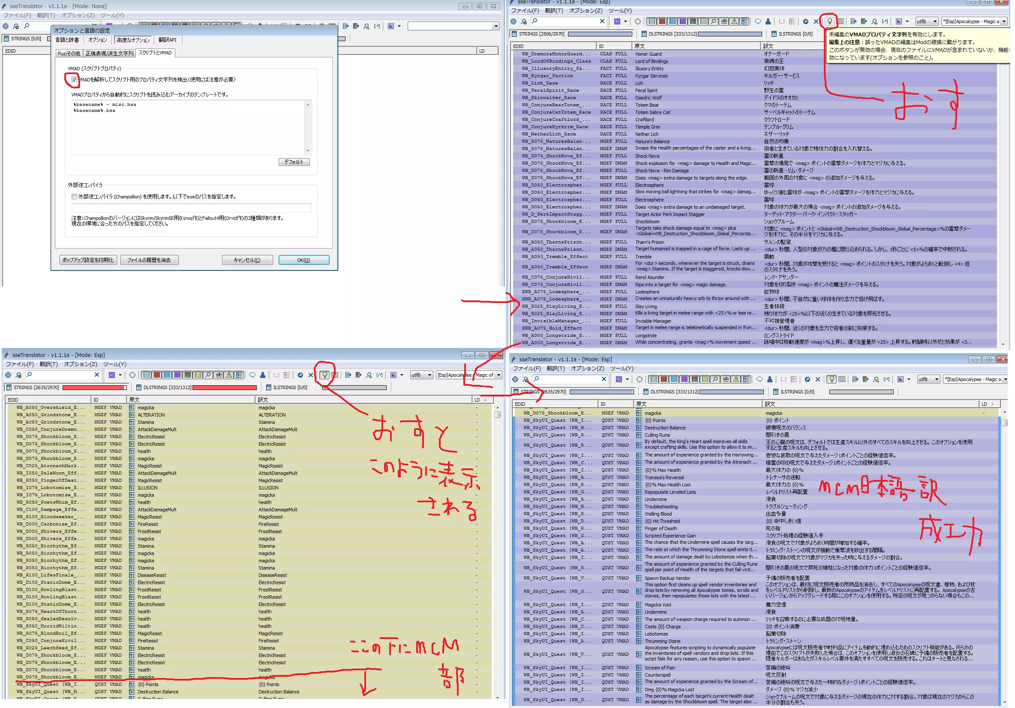
Task: Select the Fuz/その他 sub-tab
Action: [x=69, y=54]
